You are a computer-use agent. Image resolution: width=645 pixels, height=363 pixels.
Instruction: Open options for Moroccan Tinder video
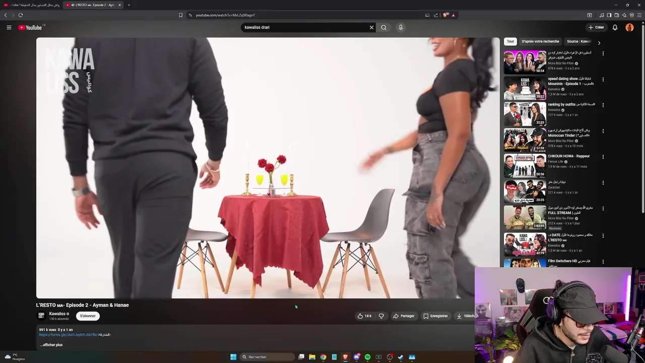pyautogui.click(x=603, y=131)
